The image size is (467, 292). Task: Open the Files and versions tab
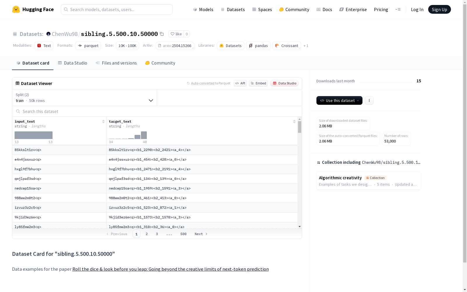tap(116, 63)
